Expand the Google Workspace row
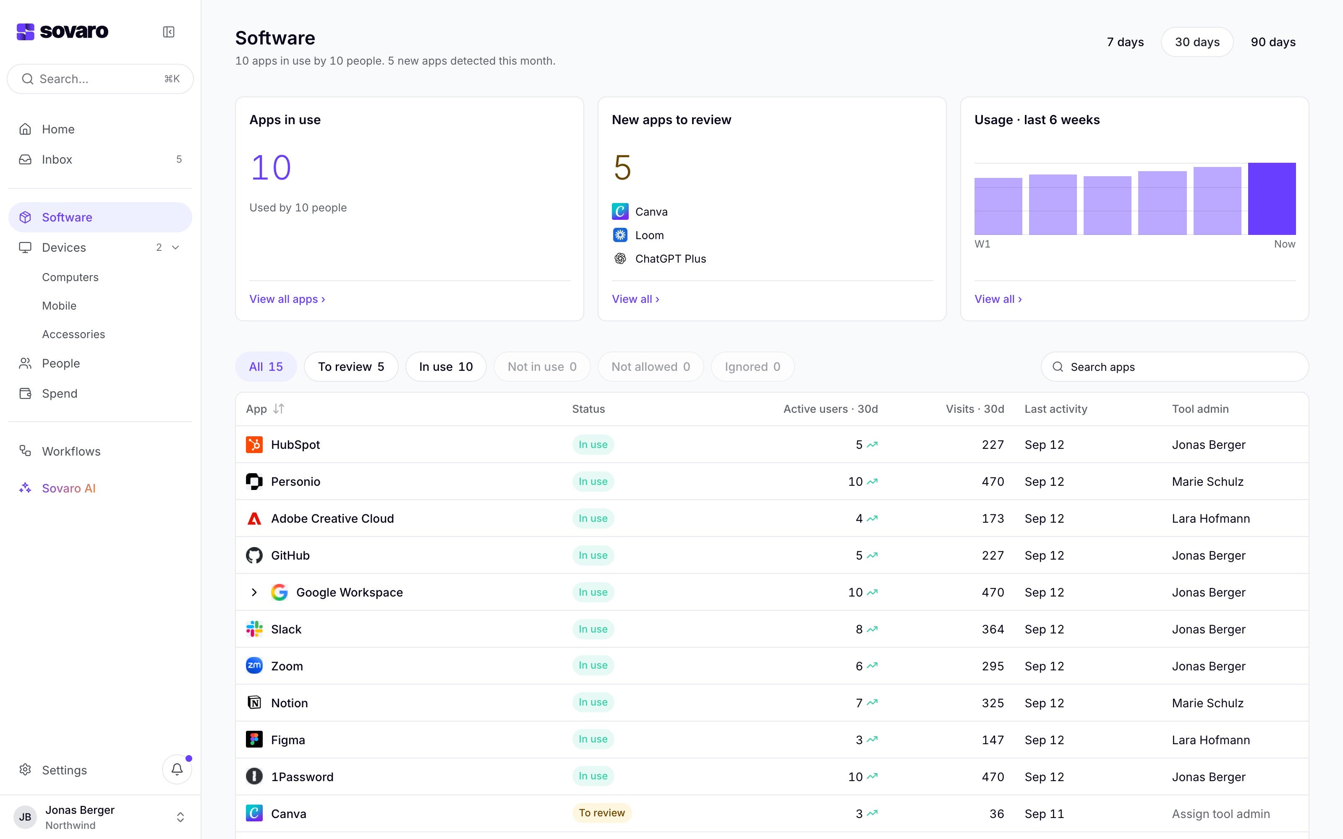Screen dimensions: 1343x839 pos(254,592)
